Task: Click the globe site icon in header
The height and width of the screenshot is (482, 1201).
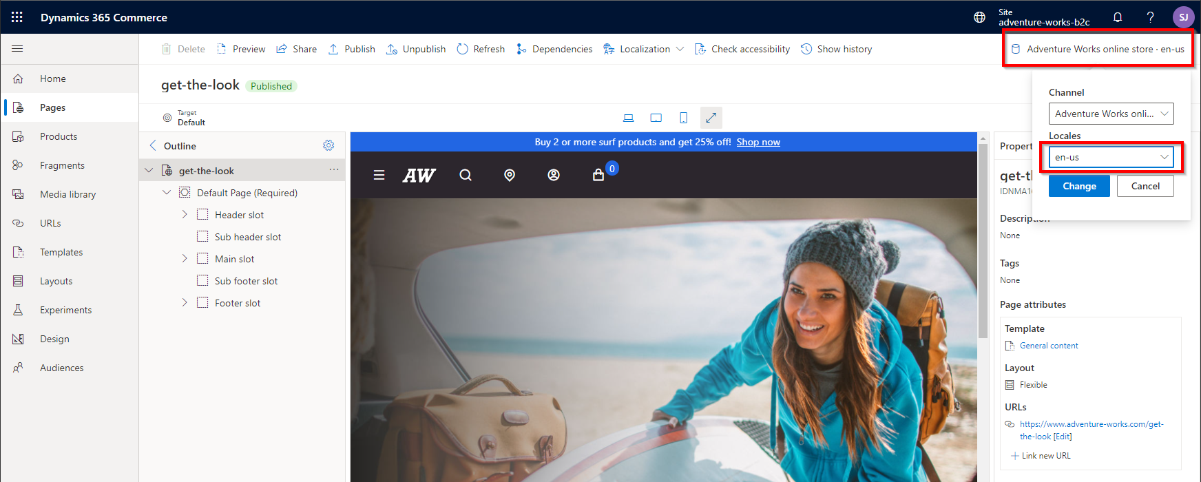Action: pos(979,17)
